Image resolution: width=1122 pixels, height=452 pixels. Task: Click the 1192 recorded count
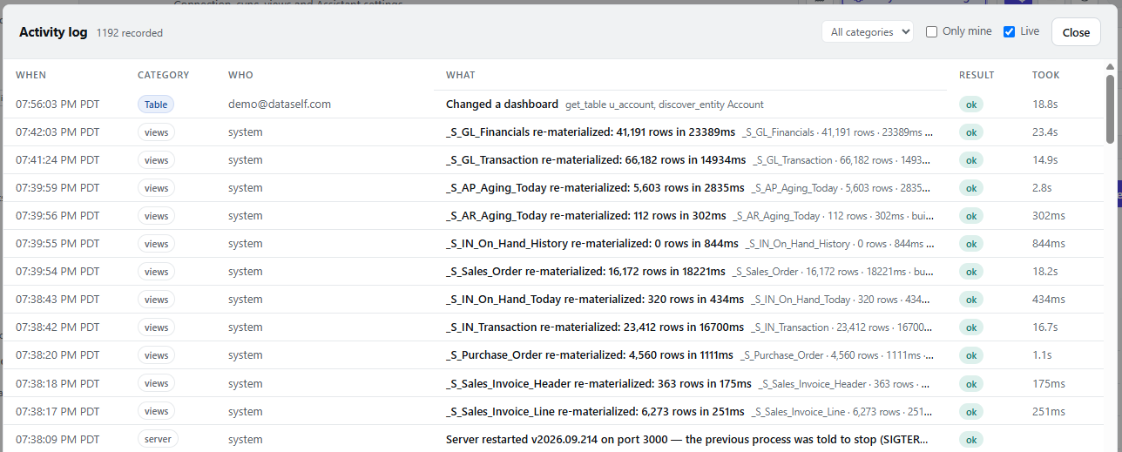pyautogui.click(x=130, y=33)
